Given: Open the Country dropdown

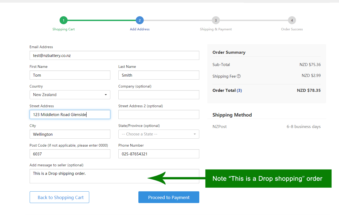Looking at the screenshot, I should pyautogui.click(x=70, y=95).
